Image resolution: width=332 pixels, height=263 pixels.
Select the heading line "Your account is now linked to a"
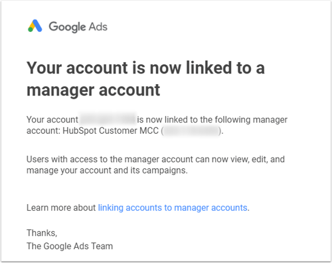click(x=145, y=68)
